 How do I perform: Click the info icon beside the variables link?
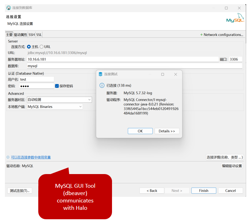tap(8, 157)
